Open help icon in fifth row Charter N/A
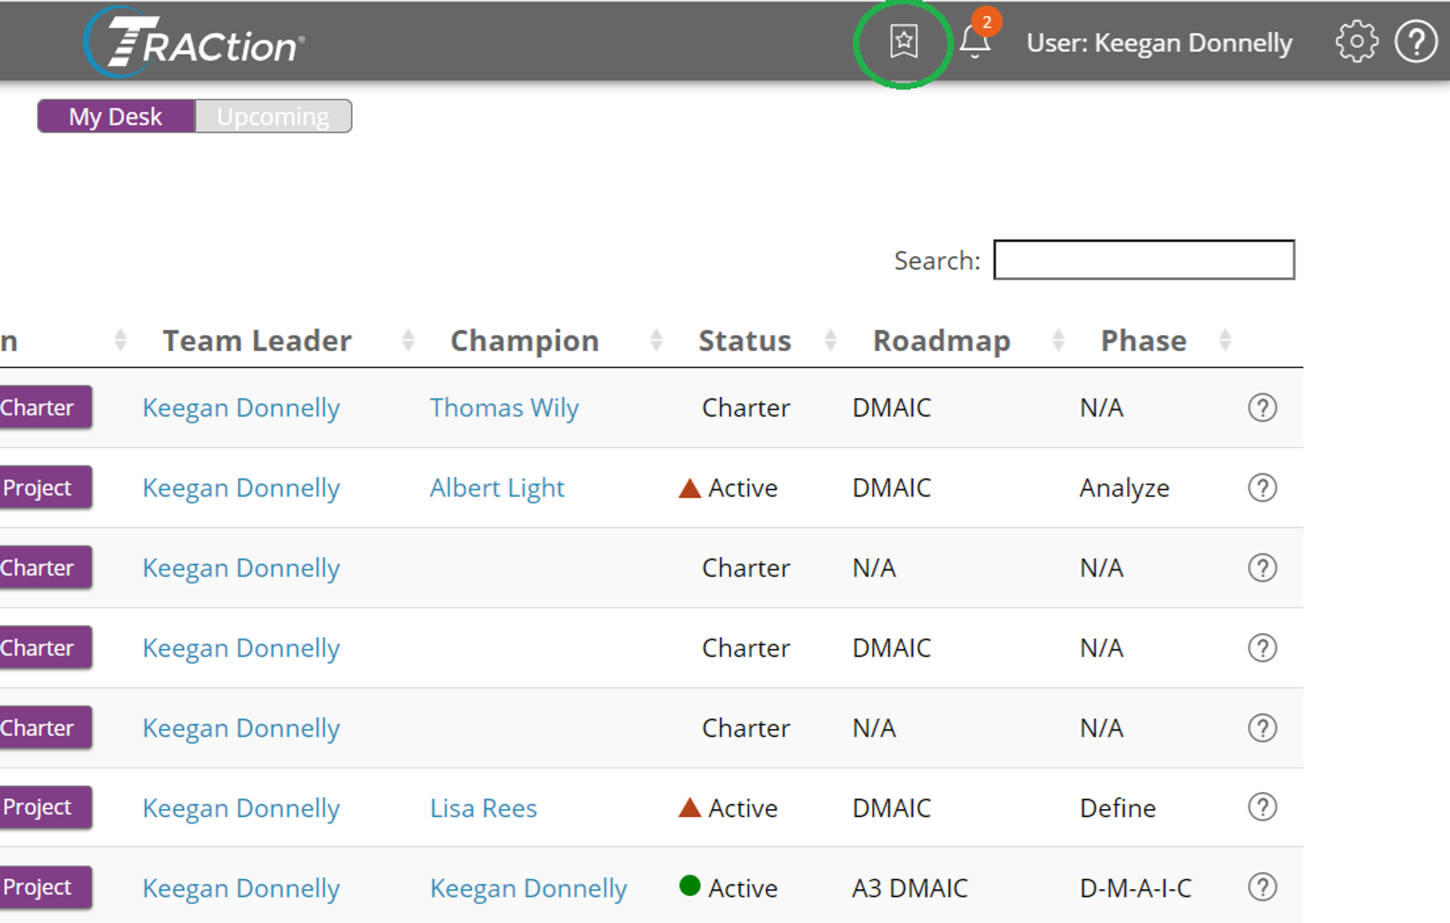 point(1262,728)
